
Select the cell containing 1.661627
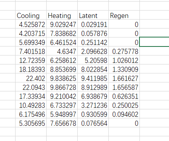(124, 78)
